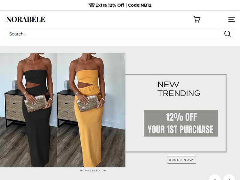The height and width of the screenshot is (180, 240).
Task: Click the emoji symbols before Extra 12% Off
Action: point(92,5)
